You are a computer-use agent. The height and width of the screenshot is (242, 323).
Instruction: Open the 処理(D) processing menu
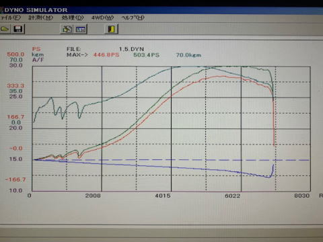(73, 17)
